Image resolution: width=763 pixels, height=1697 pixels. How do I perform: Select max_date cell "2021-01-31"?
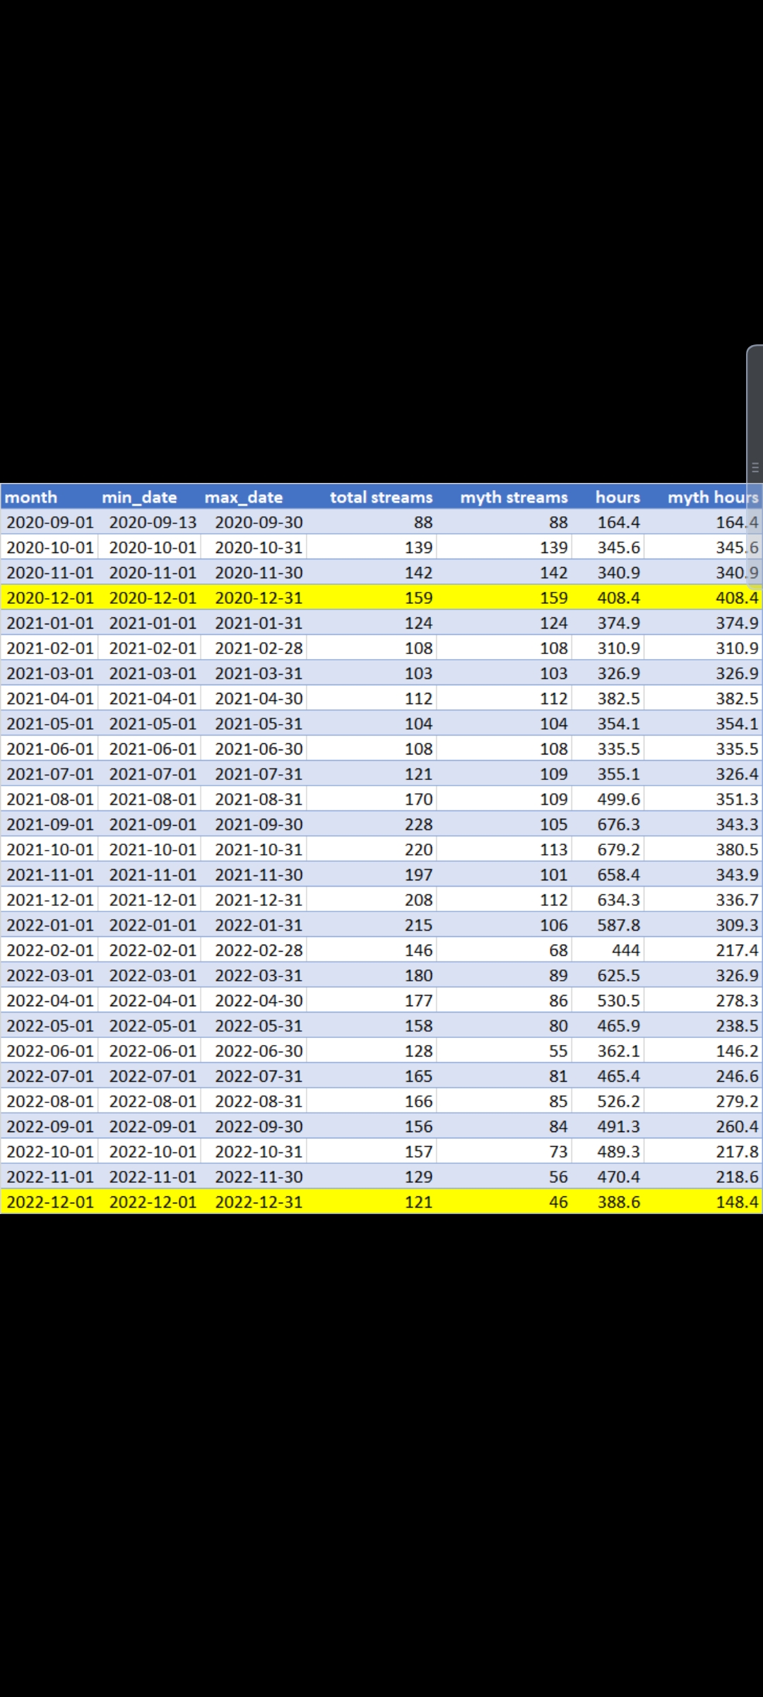(x=259, y=623)
